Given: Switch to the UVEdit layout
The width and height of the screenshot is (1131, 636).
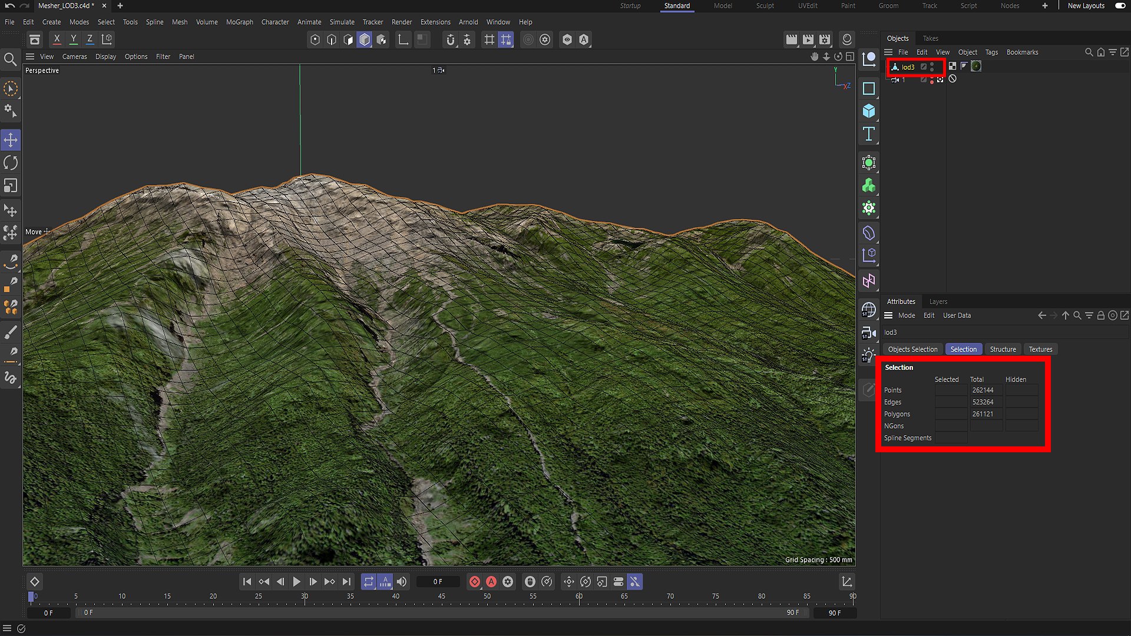Looking at the screenshot, I should click(808, 6).
